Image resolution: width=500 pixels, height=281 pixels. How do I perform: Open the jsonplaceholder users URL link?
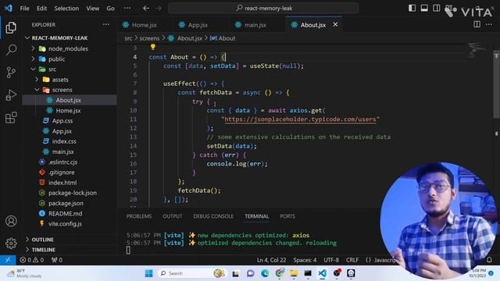point(300,119)
